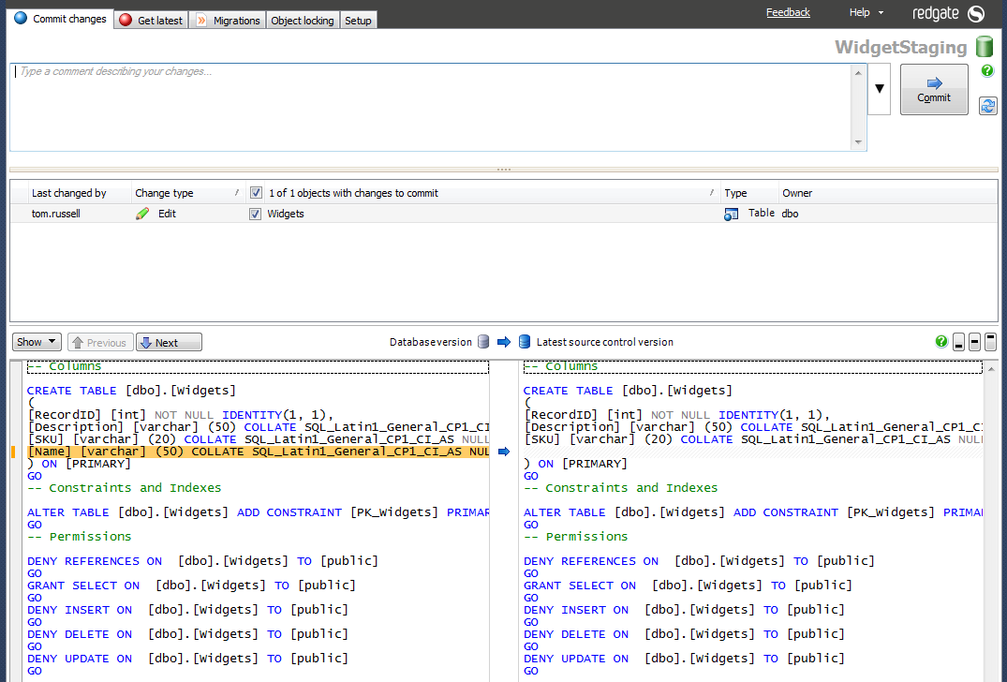1007x682 pixels.
Task: Click the comment box scroll-up arrow
Action: 859,72
